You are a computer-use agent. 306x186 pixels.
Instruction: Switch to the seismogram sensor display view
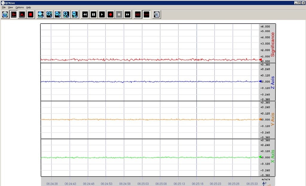tap(14, 15)
